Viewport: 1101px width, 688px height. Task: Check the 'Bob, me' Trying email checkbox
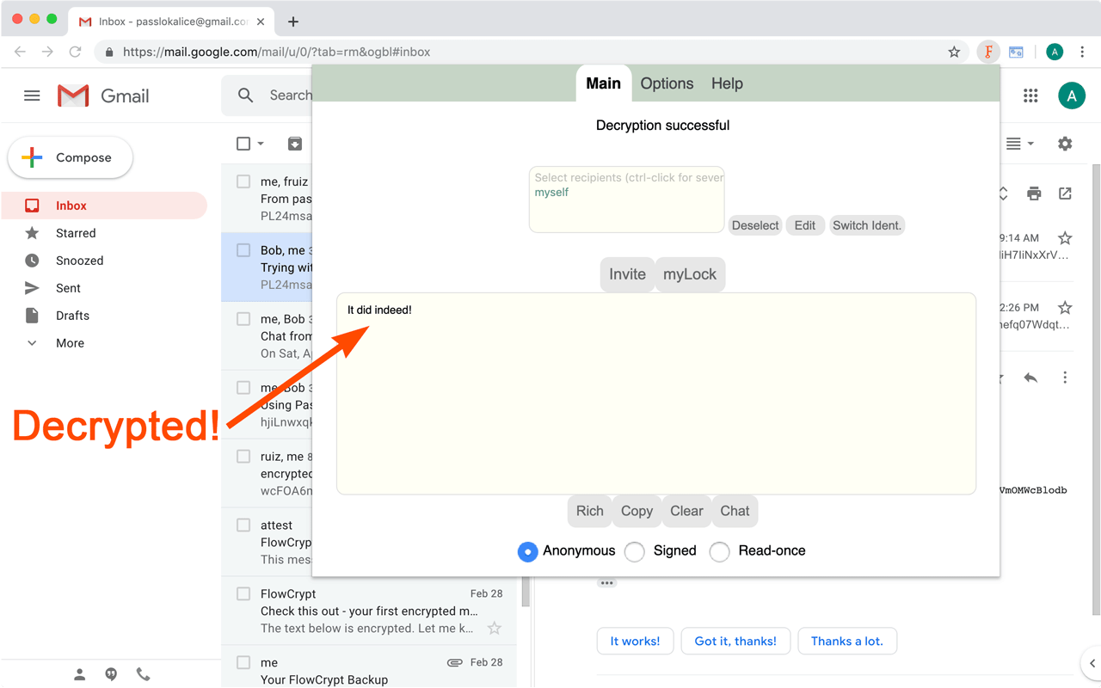pyautogui.click(x=243, y=250)
